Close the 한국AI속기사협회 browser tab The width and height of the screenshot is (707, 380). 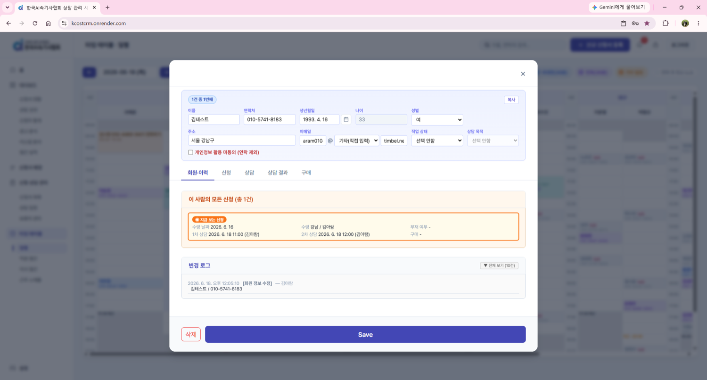click(x=93, y=8)
